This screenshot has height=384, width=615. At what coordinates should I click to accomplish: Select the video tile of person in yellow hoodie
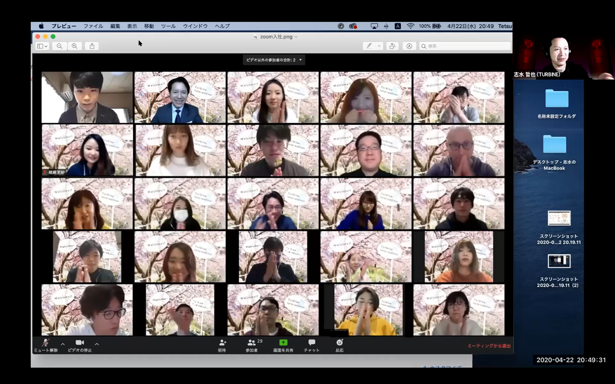click(368, 310)
